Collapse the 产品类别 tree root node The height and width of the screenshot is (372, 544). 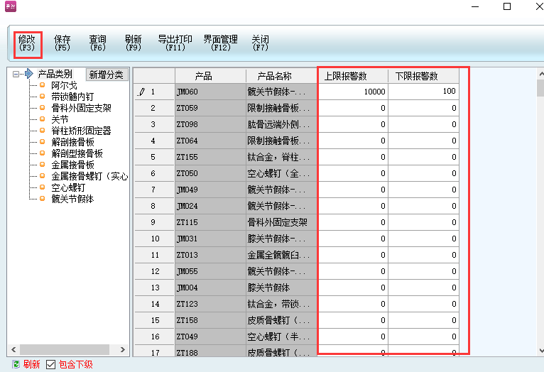[x=16, y=74]
